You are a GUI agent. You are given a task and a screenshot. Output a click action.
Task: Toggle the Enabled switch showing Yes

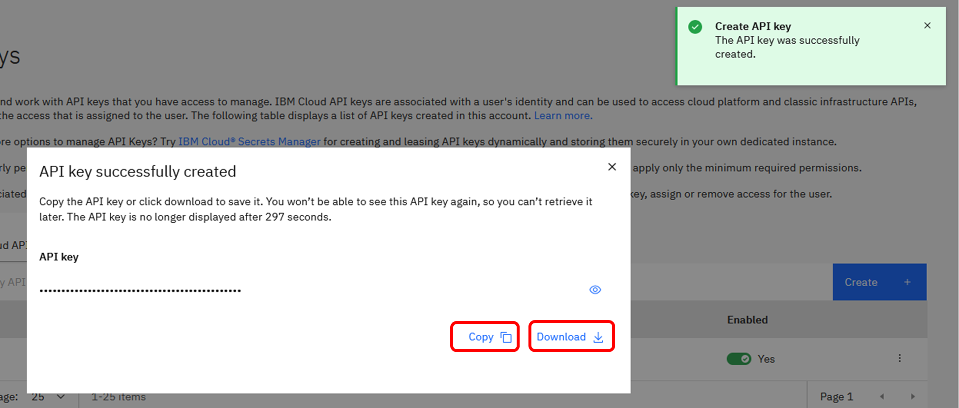point(739,359)
